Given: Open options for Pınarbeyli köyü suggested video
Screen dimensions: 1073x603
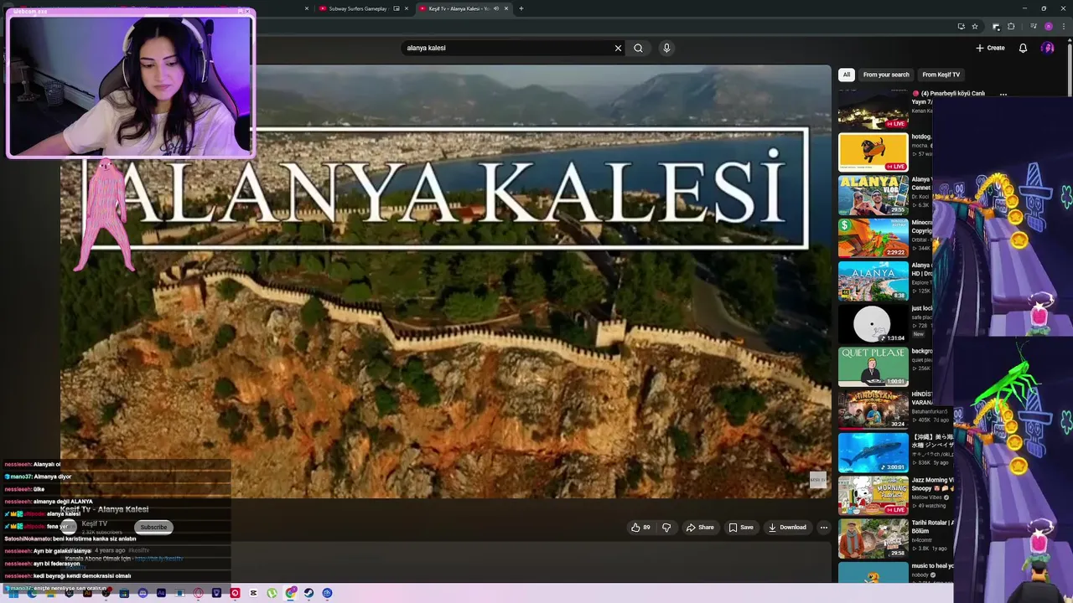Looking at the screenshot, I should (x=1003, y=95).
